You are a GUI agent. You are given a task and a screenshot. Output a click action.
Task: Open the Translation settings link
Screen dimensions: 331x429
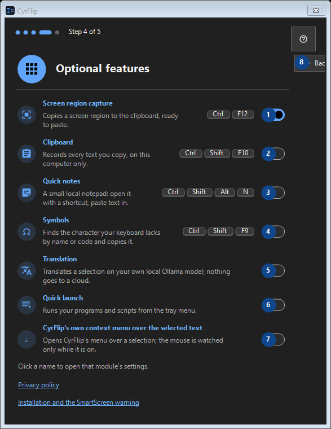pos(60,259)
